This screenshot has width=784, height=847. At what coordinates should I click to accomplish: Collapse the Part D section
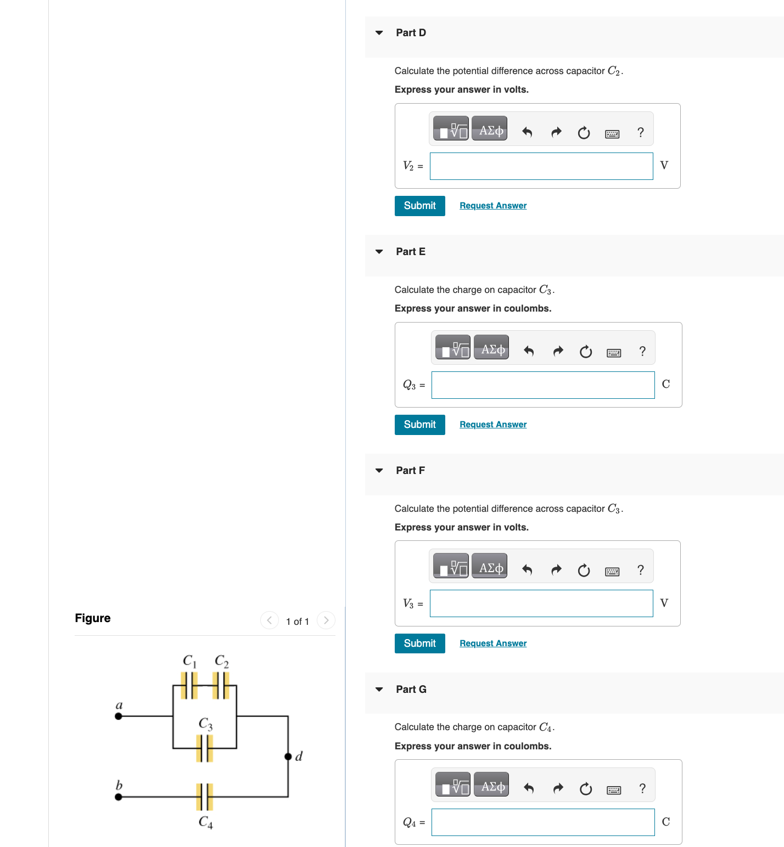pos(379,32)
